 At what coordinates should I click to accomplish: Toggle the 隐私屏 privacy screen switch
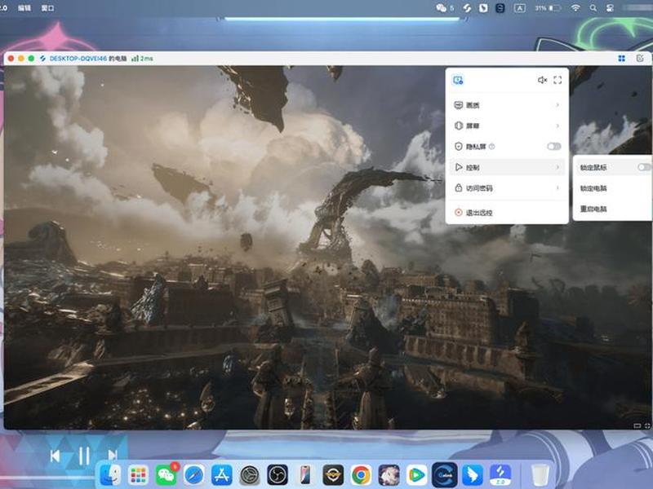coord(554,147)
